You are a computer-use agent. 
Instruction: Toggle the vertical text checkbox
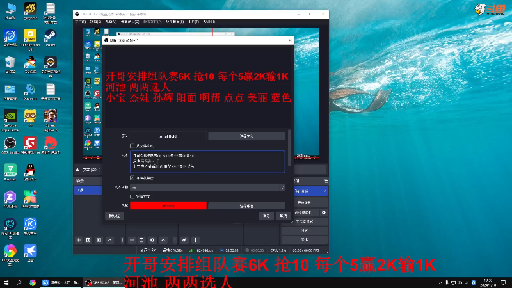132,196
